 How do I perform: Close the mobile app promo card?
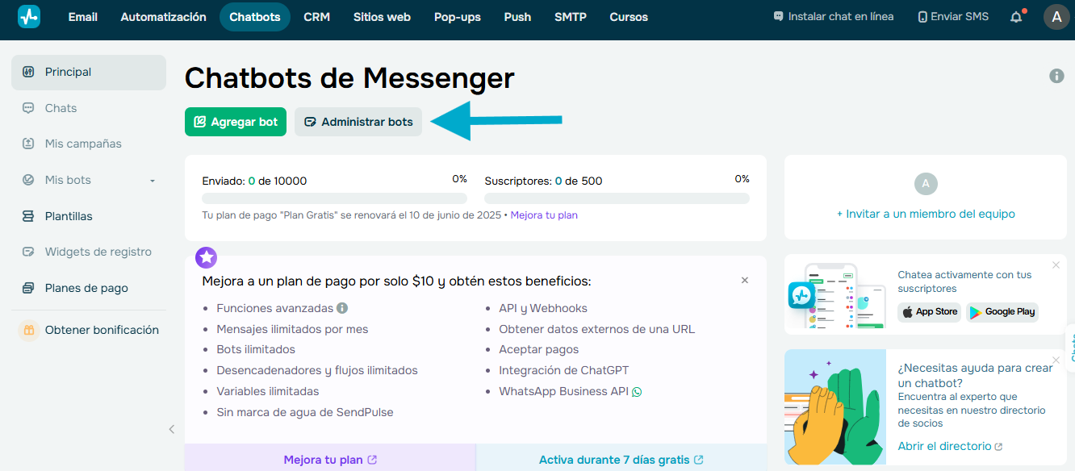click(x=1056, y=265)
